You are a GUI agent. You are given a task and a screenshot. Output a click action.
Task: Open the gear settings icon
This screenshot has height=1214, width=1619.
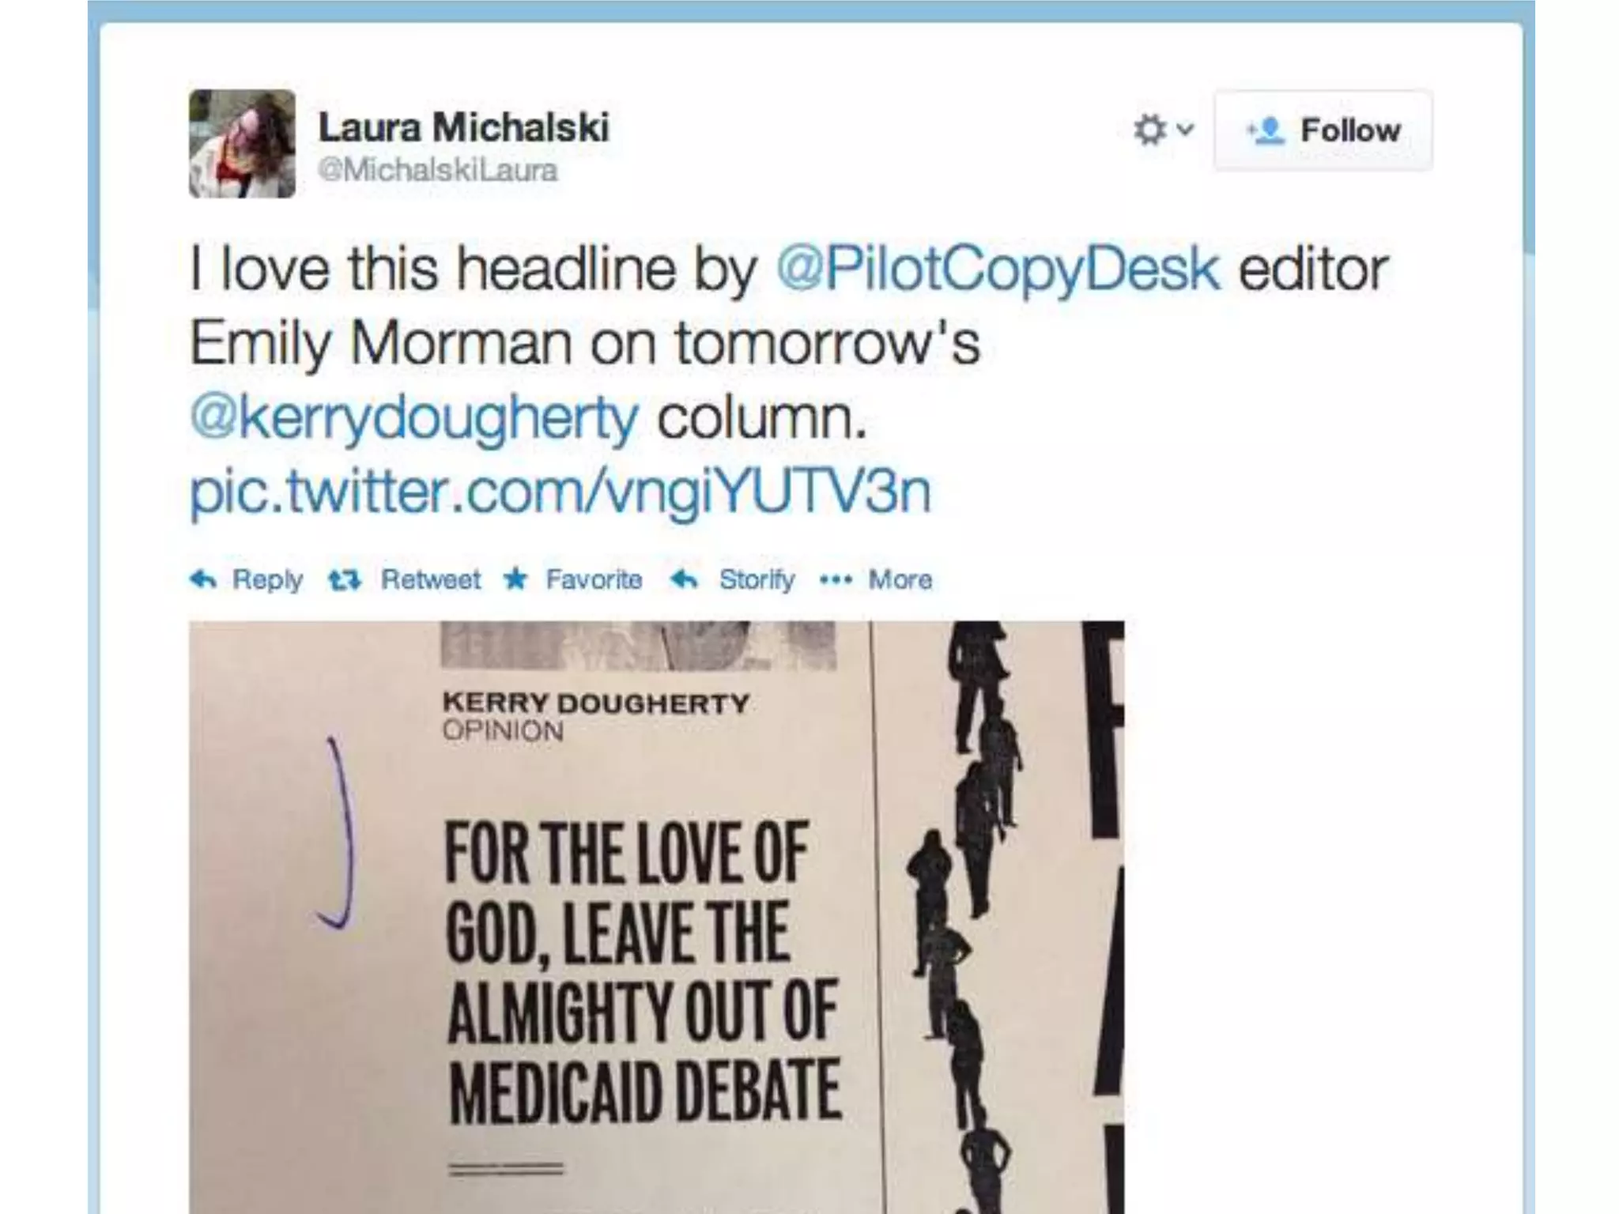tap(1149, 130)
